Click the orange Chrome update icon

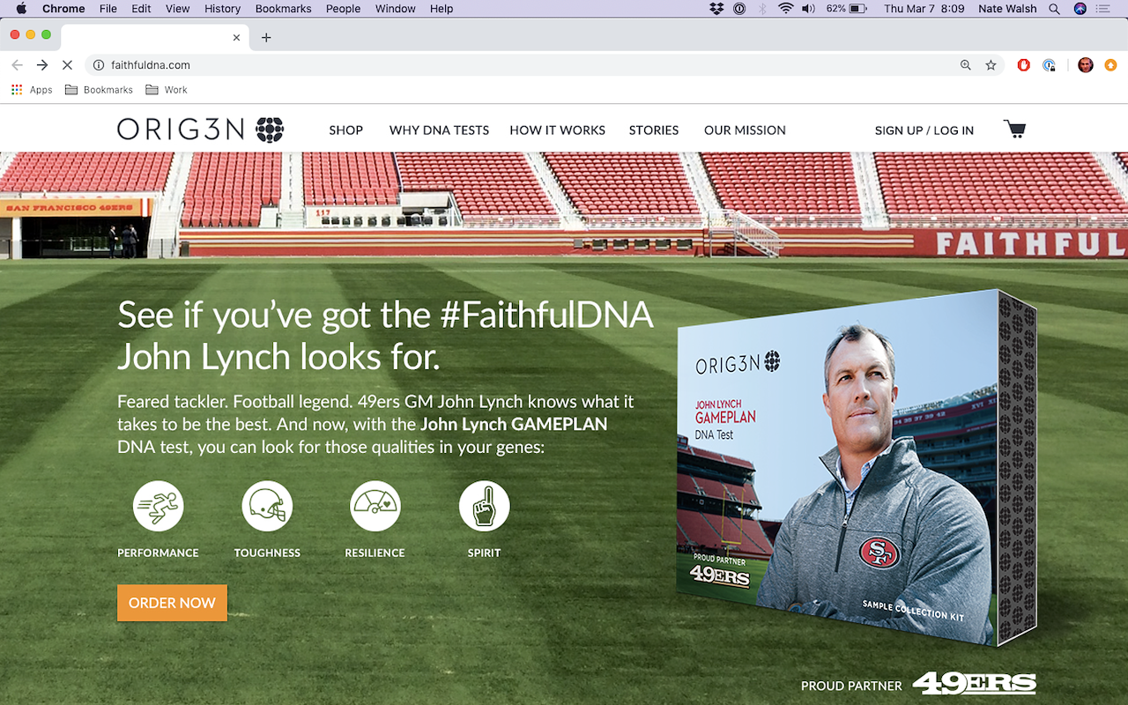click(1110, 65)
